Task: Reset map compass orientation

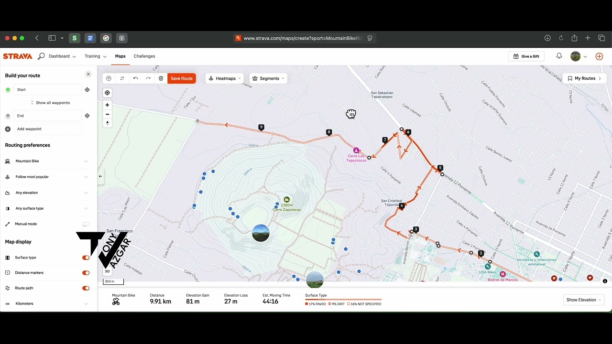Action: click(x=108, y=123)
